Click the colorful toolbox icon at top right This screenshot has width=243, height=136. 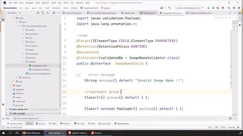pyautogui.click(x=239, y=8)
